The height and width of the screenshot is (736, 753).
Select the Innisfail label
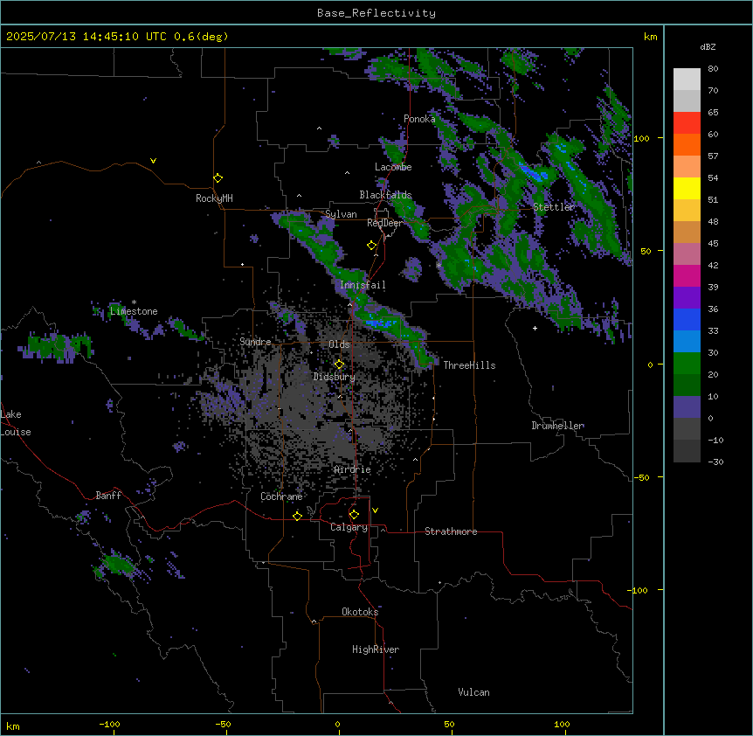[x=363, y=285]
